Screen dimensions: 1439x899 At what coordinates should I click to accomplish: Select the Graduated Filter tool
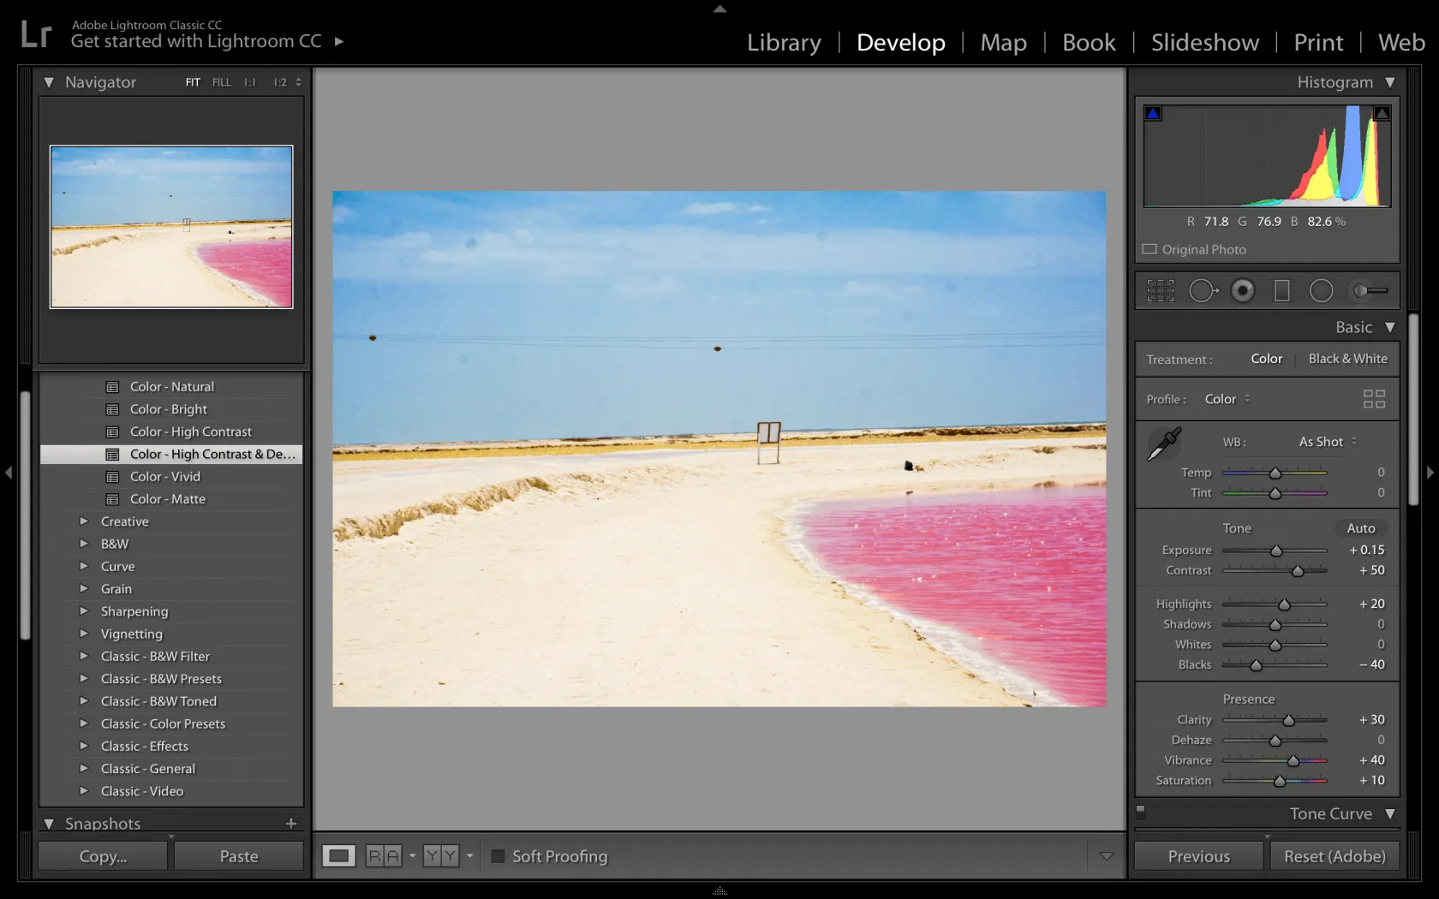click(1282, 291)
